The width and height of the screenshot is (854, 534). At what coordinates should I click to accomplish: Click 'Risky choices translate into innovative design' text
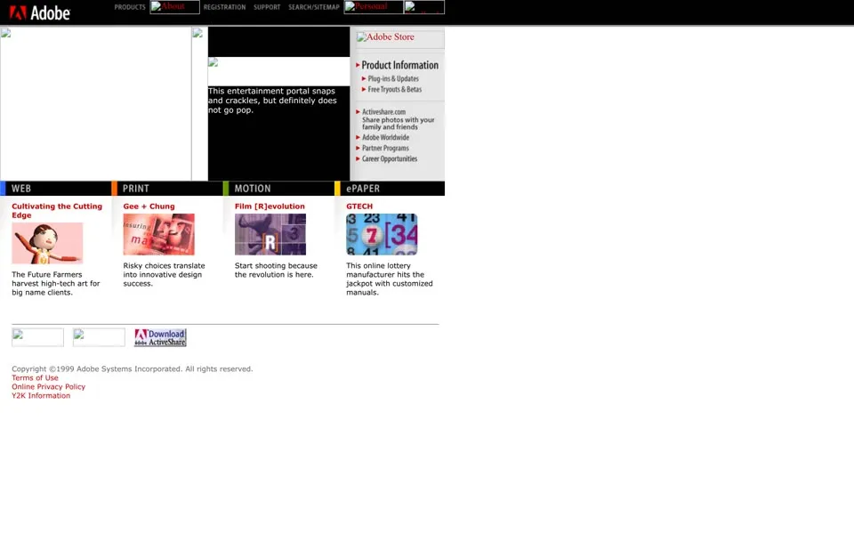click(x=164, y=275)
